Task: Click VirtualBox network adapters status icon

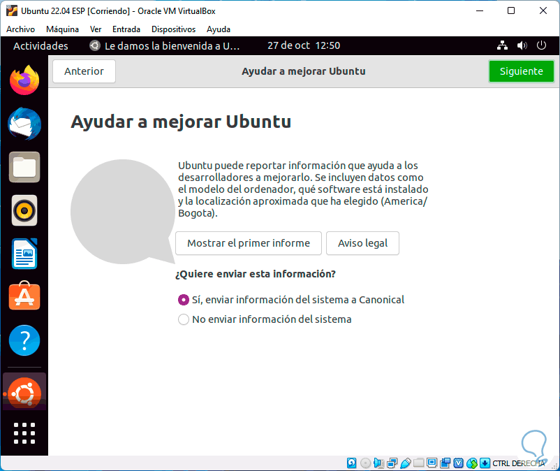Action: [392, 463]
